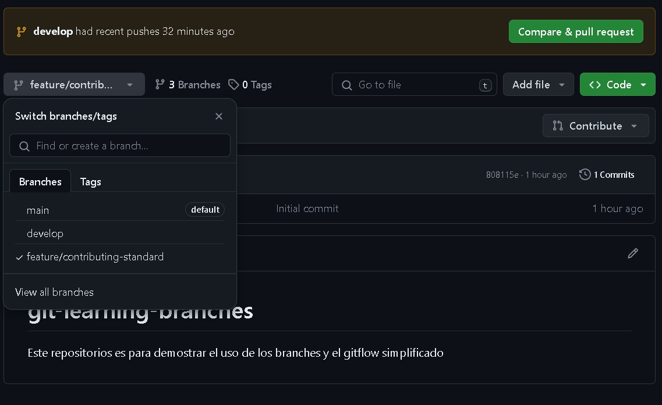Screen dimensions: 662x405
Task: Click the pencil edit README icon
Action: tap(633, 253)
